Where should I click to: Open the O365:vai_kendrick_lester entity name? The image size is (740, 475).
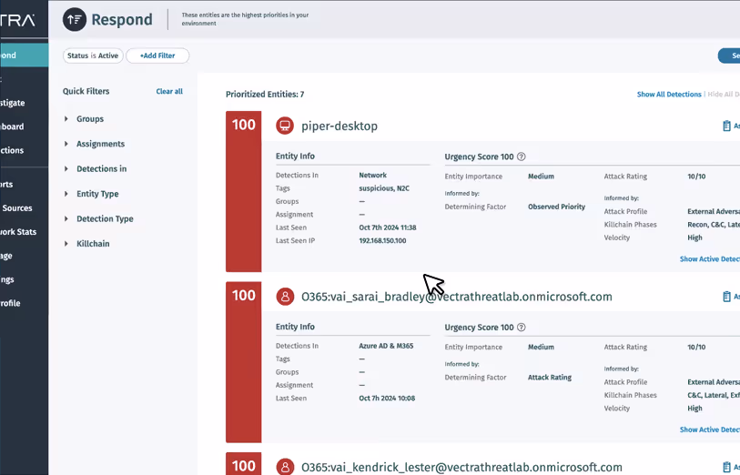pyautogui.click(x=461, y=467)
